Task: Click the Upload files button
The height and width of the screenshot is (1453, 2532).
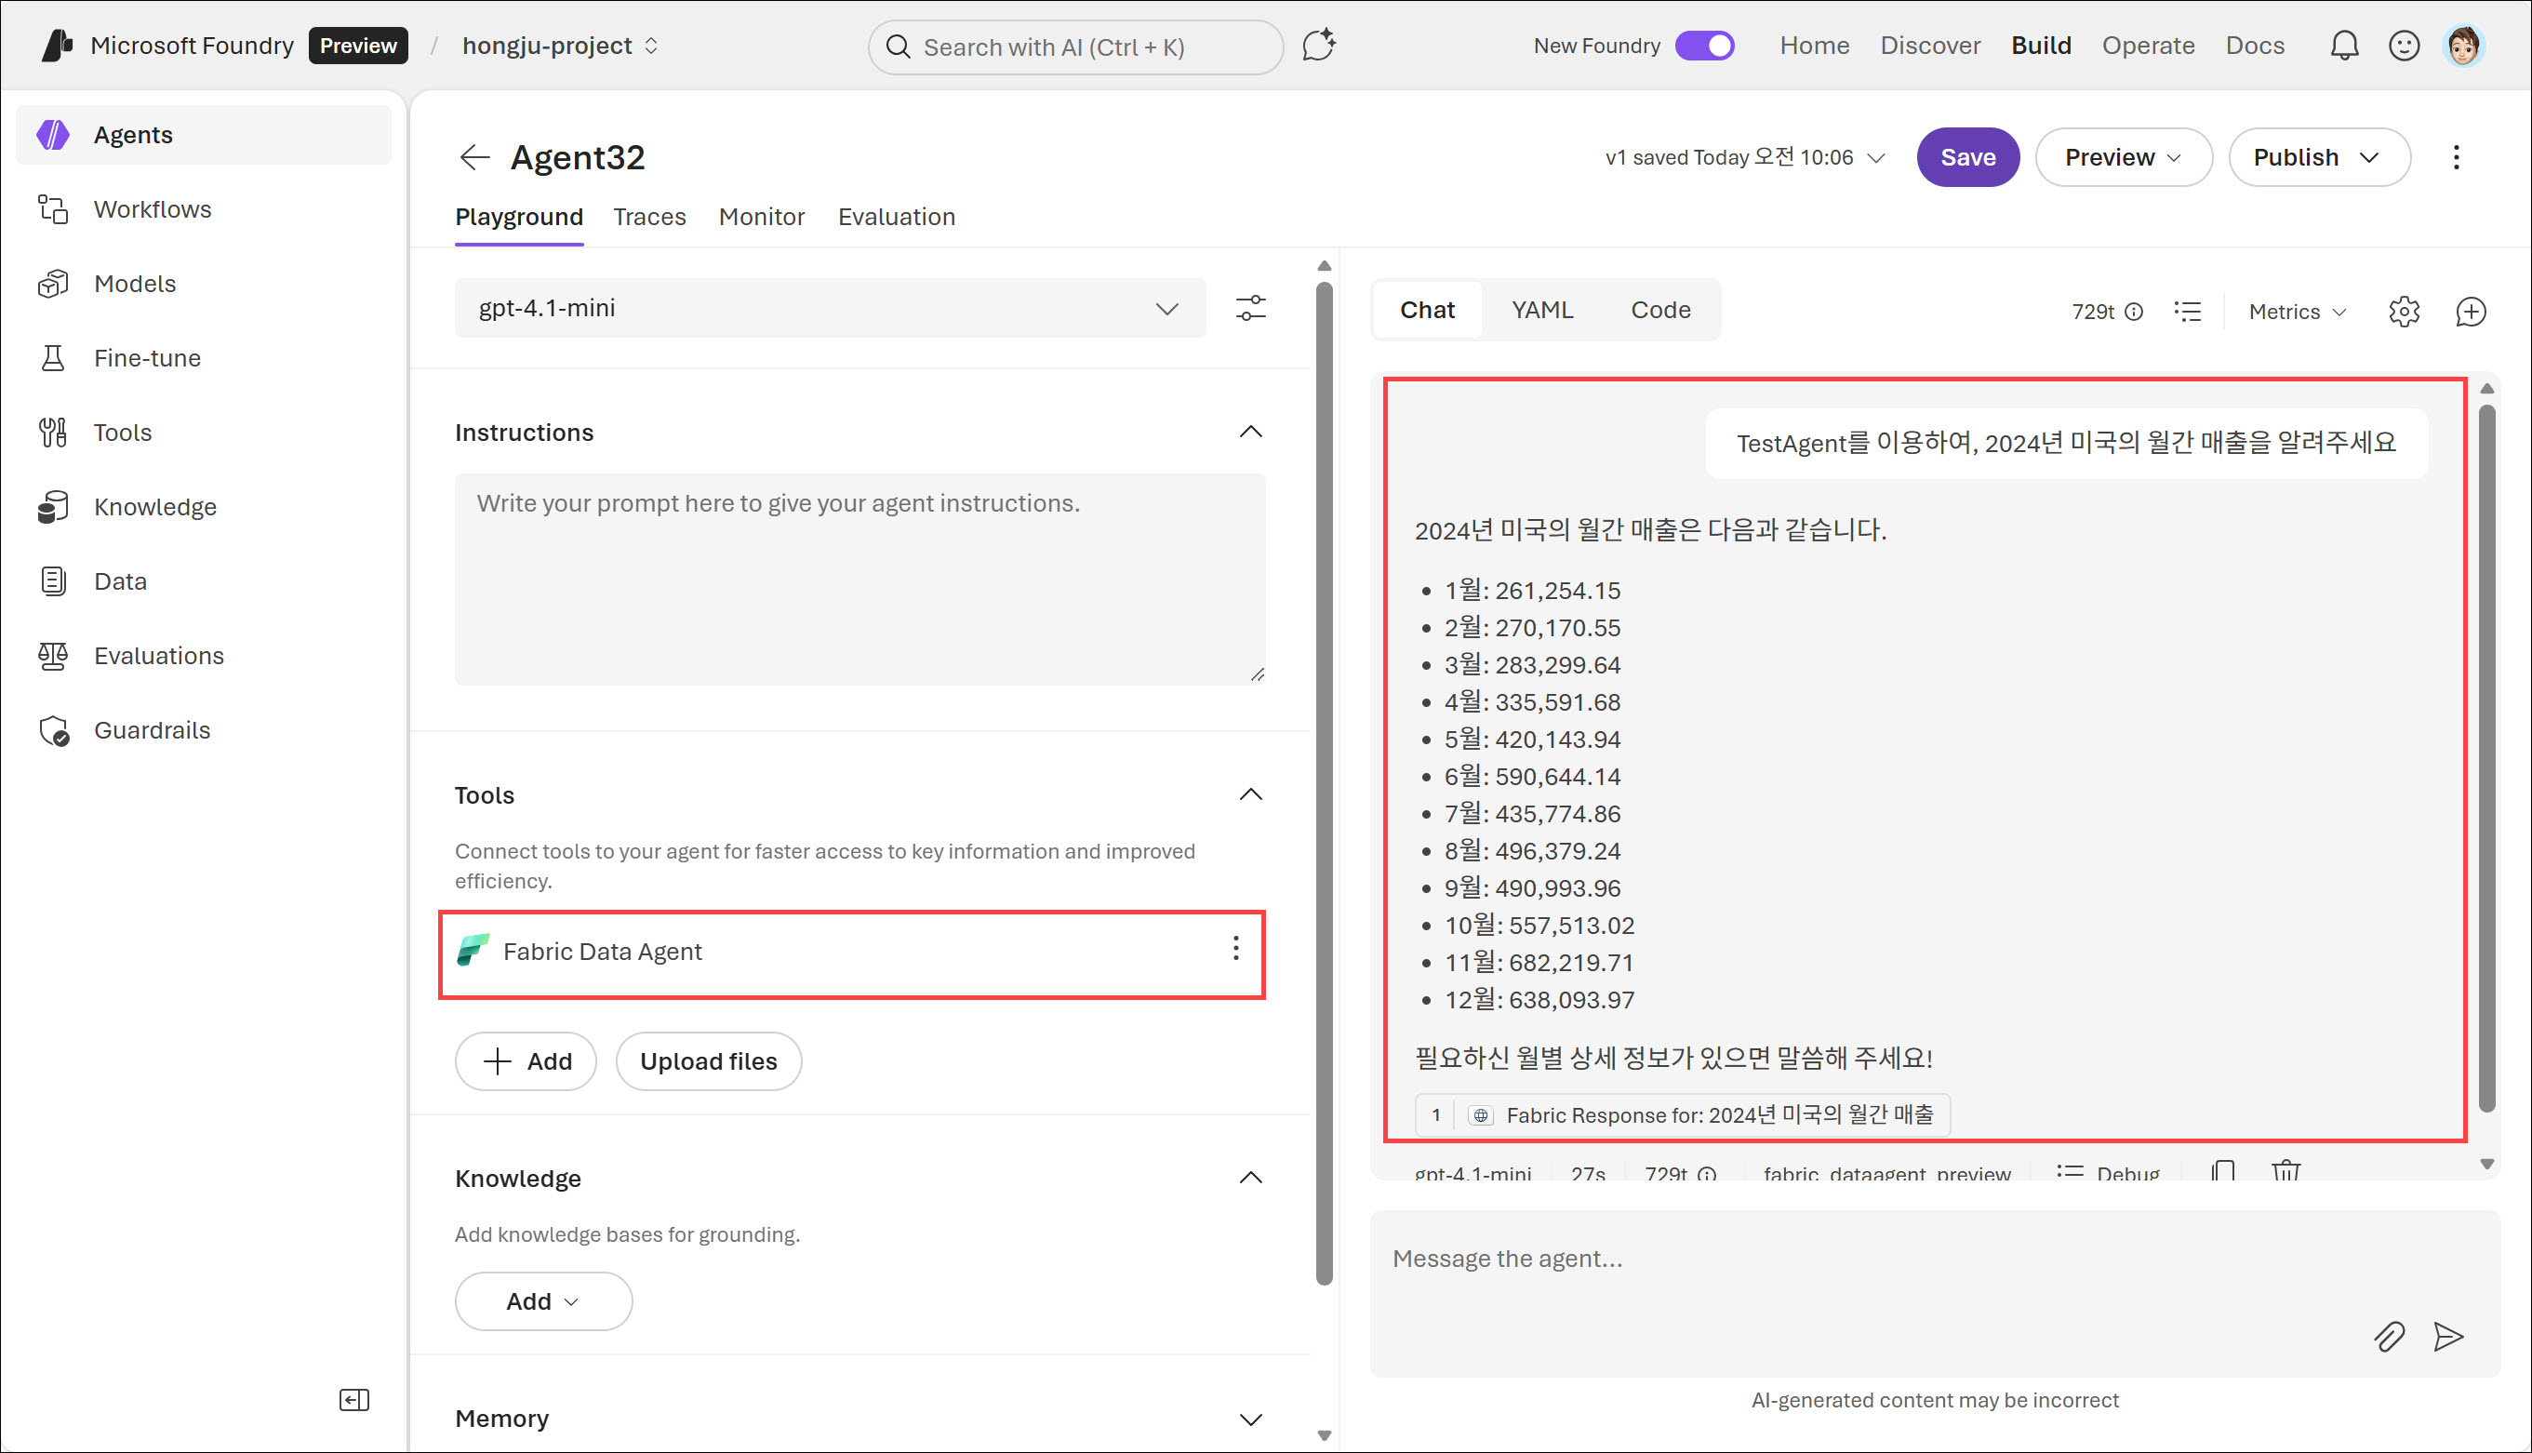Action: 708,1060
